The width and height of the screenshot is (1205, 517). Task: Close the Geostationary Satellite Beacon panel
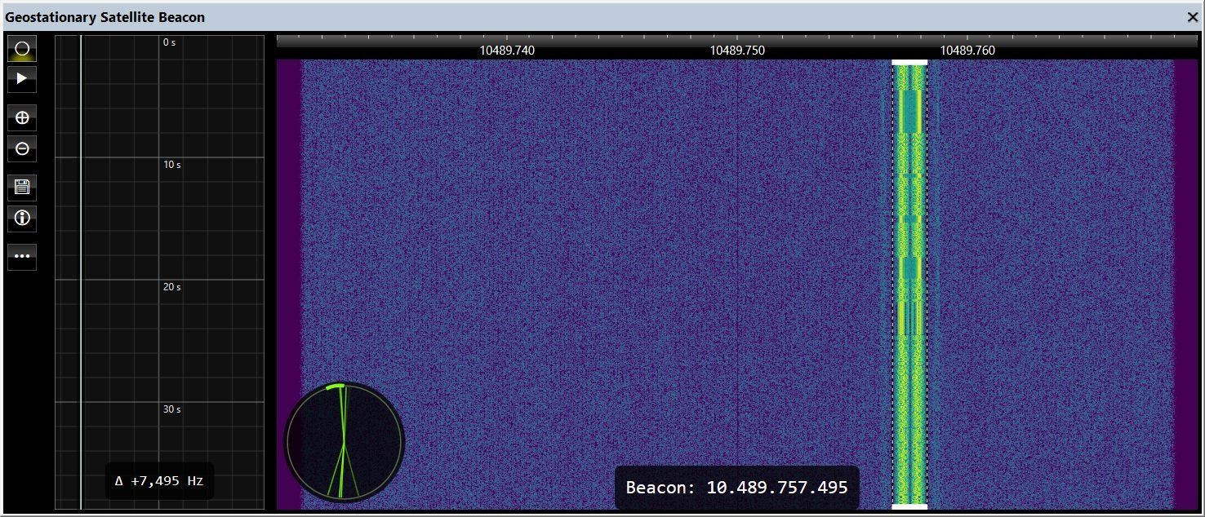(x=1192, y=16)
